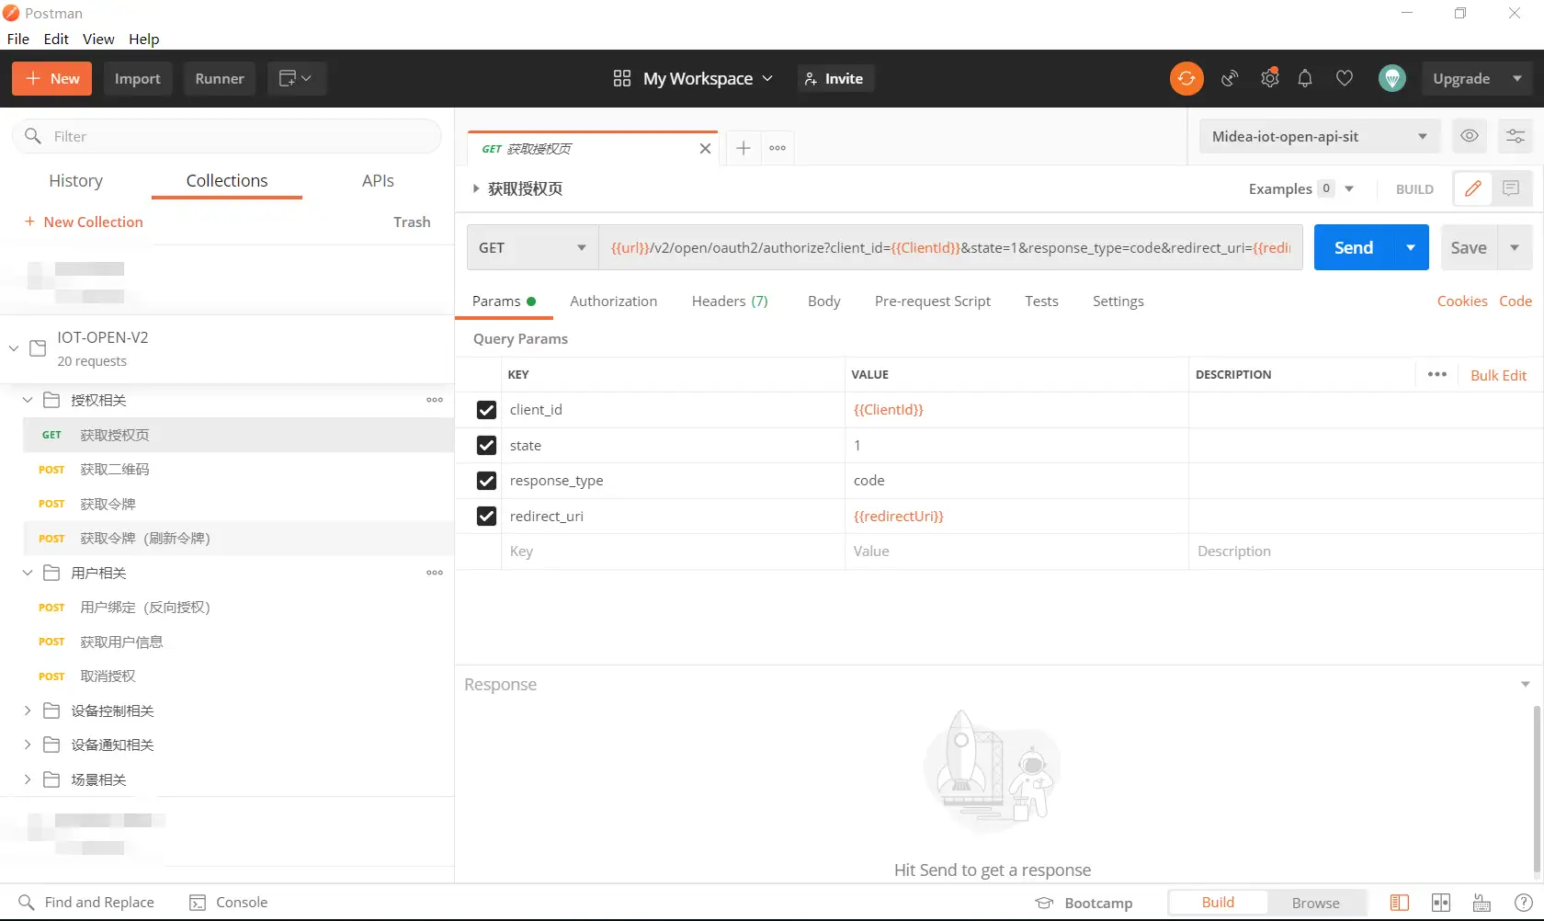Uncheck the state parameter checkbox
The image size is (1544, 921).
tap(486, 446)
